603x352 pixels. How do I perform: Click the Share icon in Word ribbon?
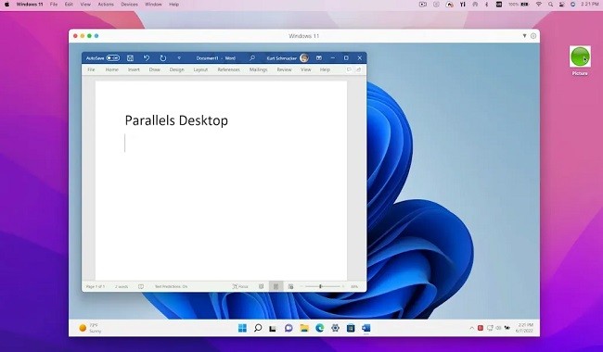tap(358, 69)
